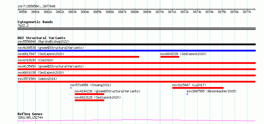Select the tiny blue nsv5714856 variant marker

click(71, 88)
